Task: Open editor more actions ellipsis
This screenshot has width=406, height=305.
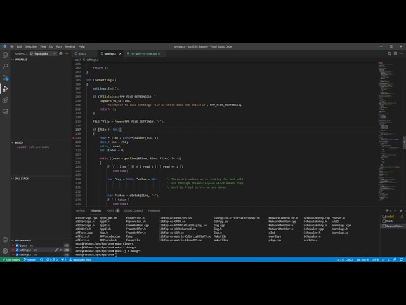Action: pyautogui.click(x=401, y=53)
